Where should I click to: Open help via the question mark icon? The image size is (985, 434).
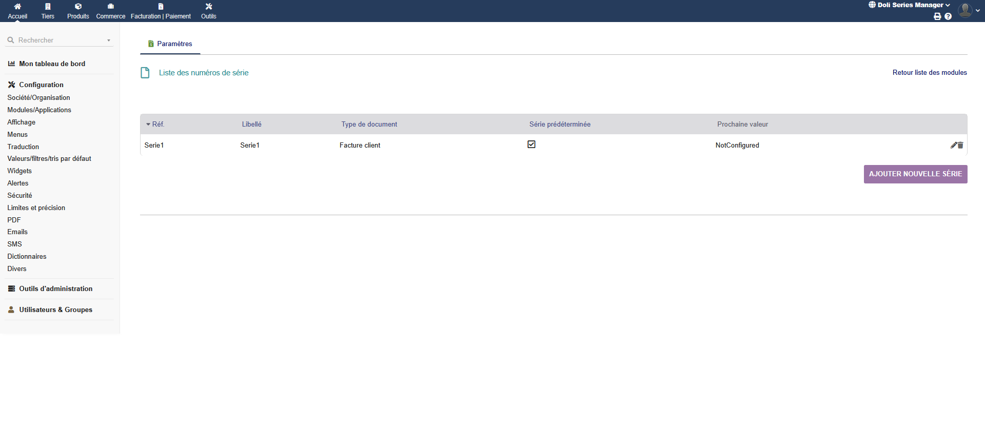click(948, 16)
